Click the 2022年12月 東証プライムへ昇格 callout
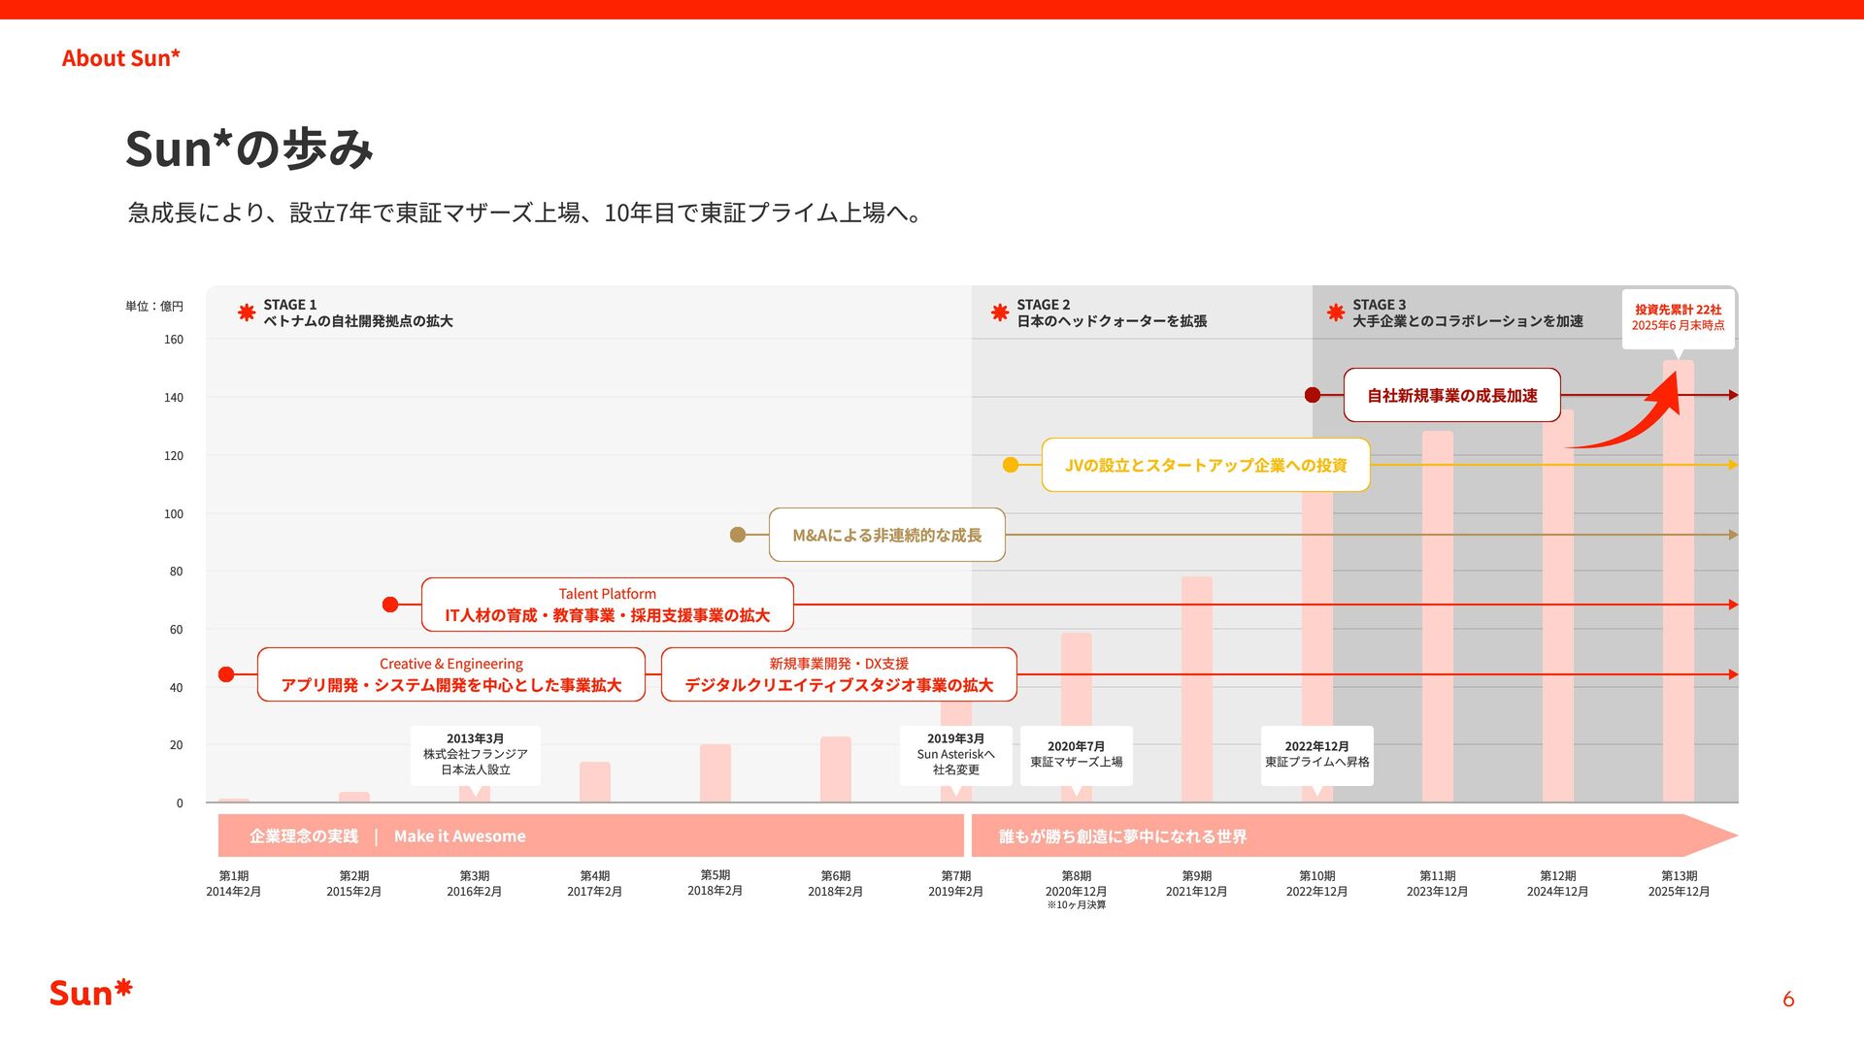The height and width of the screenshot is (1048, 1864). coord(1316,754)
